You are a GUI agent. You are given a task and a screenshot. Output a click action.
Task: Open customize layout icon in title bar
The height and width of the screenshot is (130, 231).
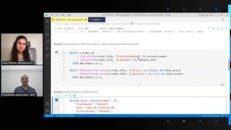click(x=211, y=15)
